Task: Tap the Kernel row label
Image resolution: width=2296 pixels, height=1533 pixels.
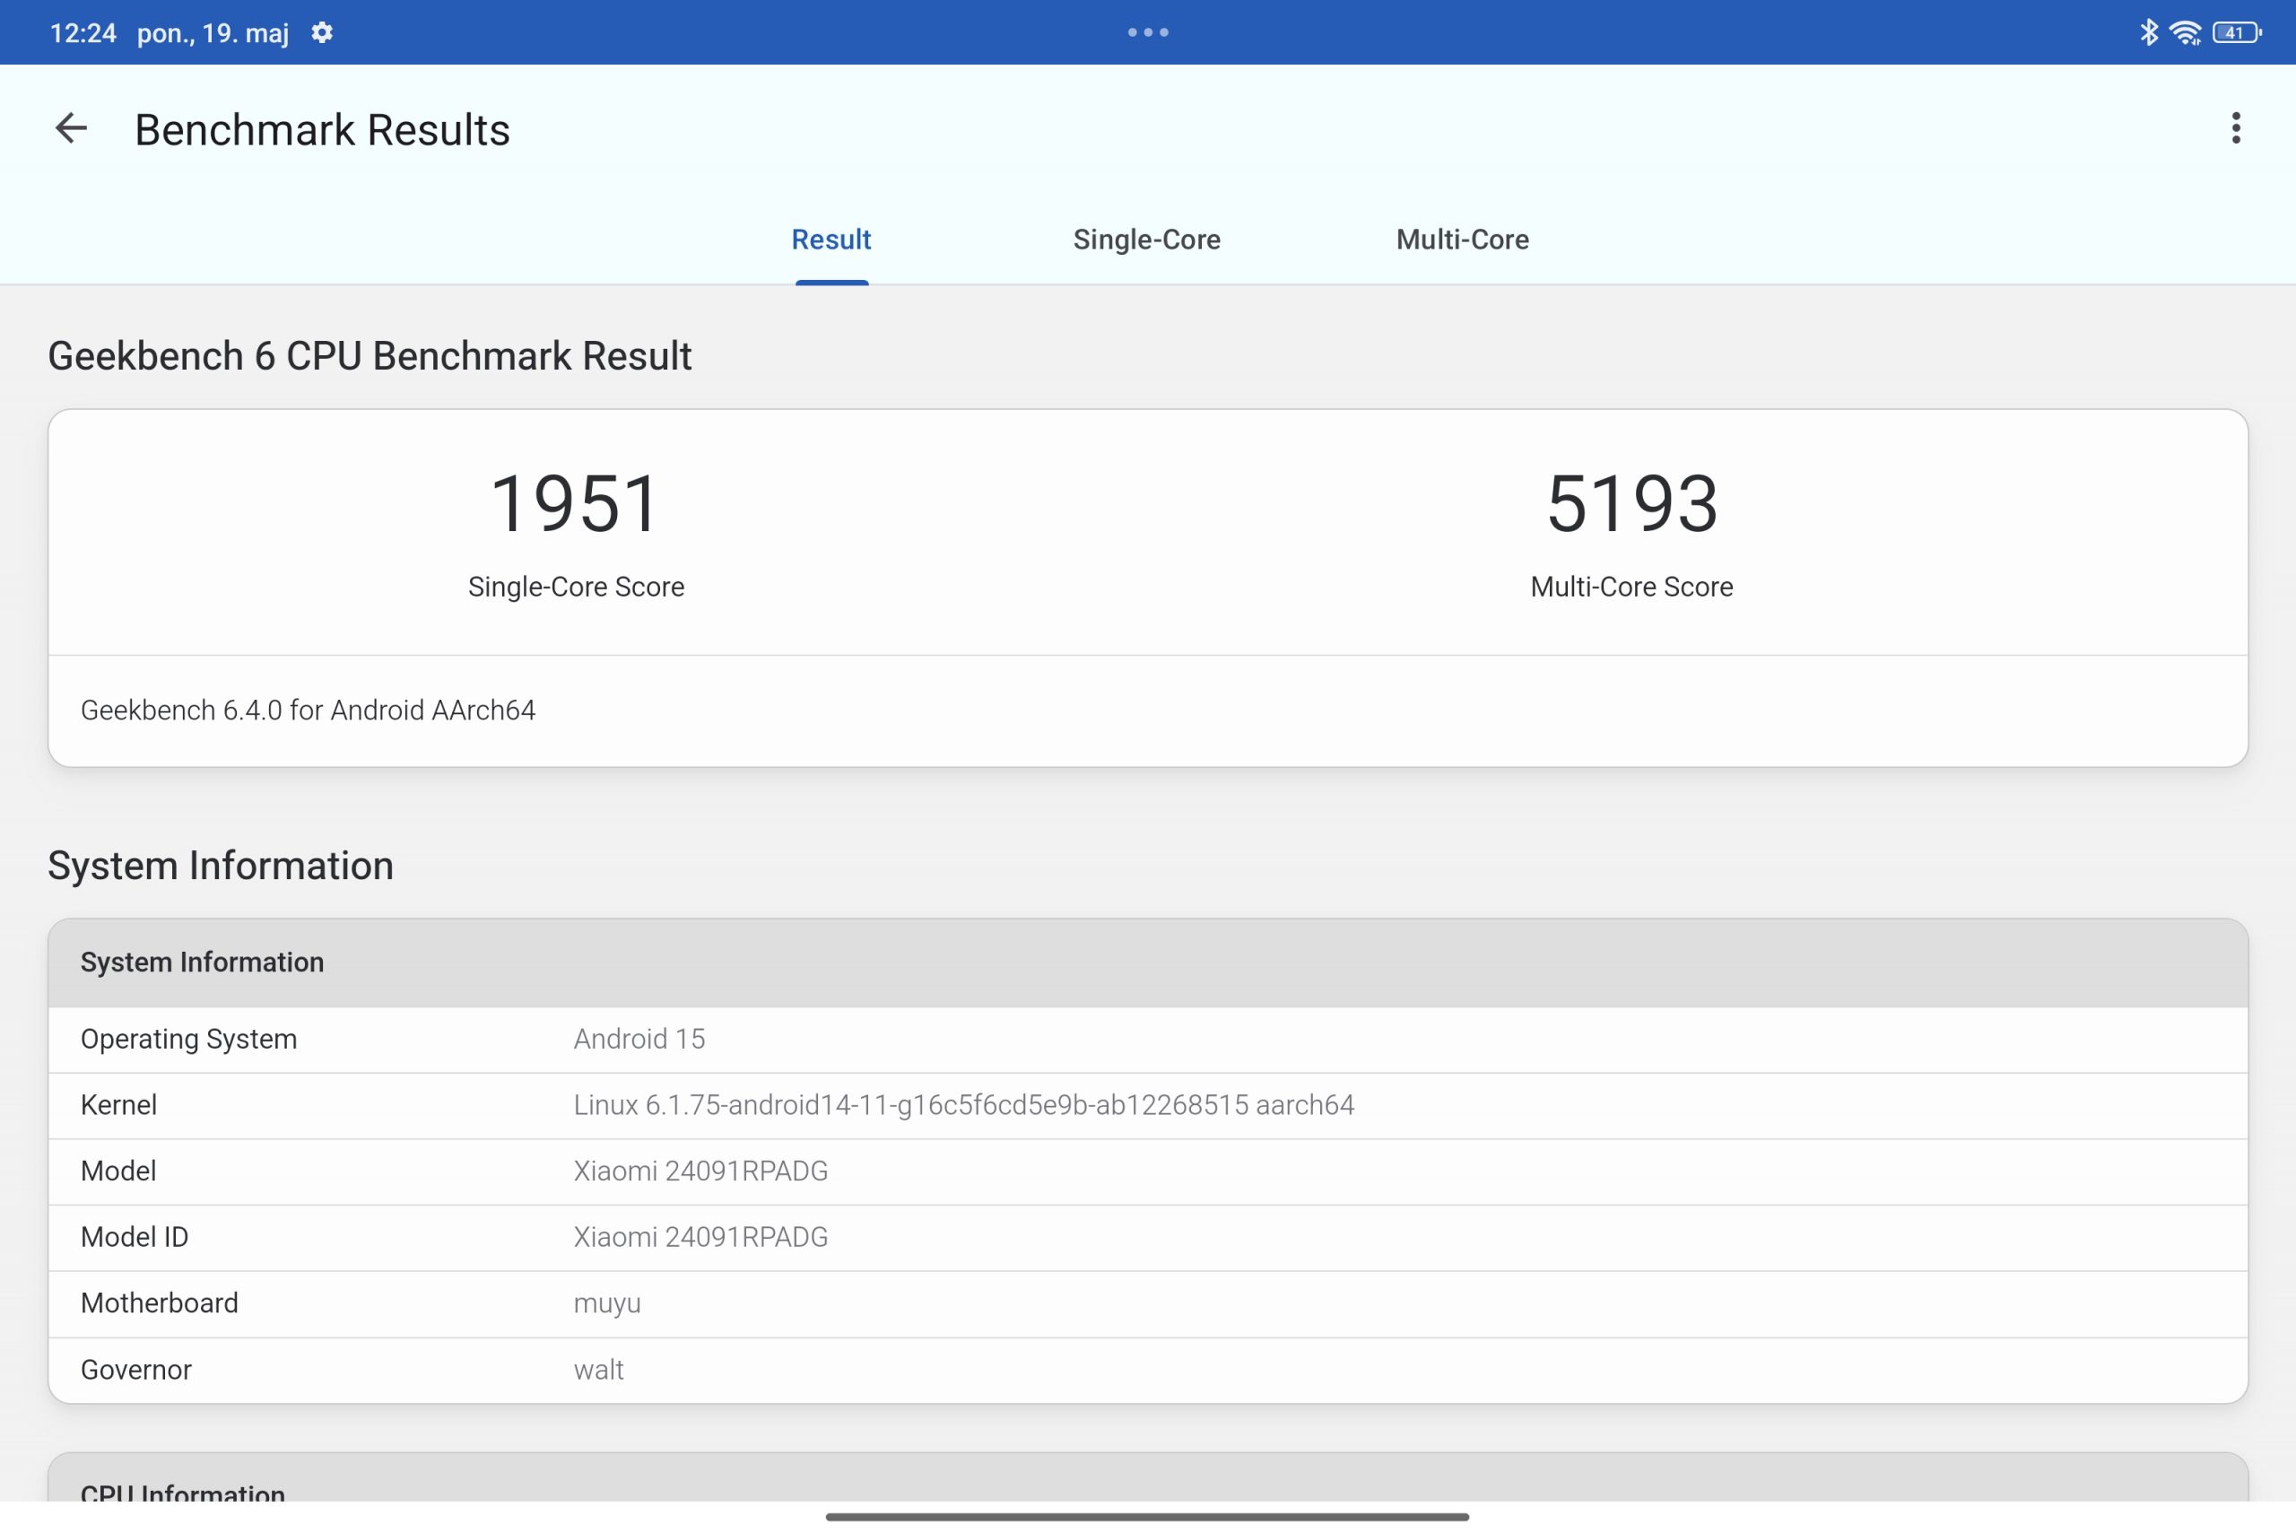Action: point(118,1106)
